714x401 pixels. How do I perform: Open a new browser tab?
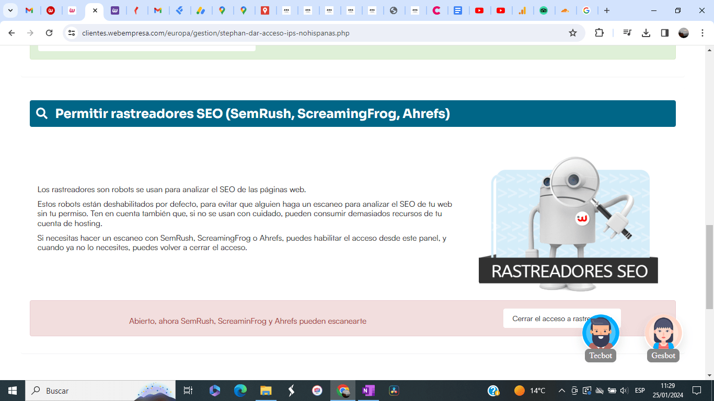(x=606, y=10)
